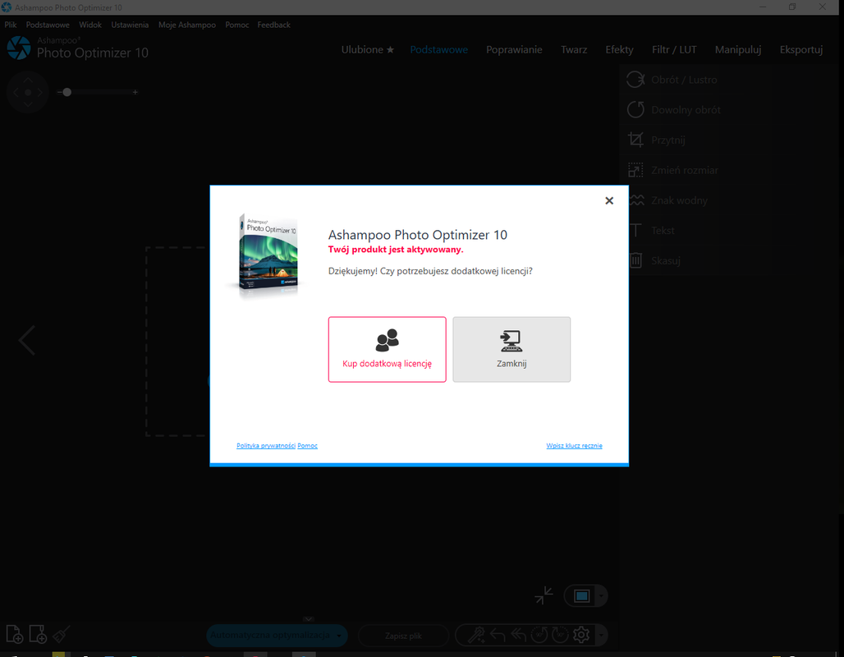Viewport: 844px width, 657px height.
Task: Switch to the Manipuluj tab
Action: pyautogui.click(x=738, y=49)
